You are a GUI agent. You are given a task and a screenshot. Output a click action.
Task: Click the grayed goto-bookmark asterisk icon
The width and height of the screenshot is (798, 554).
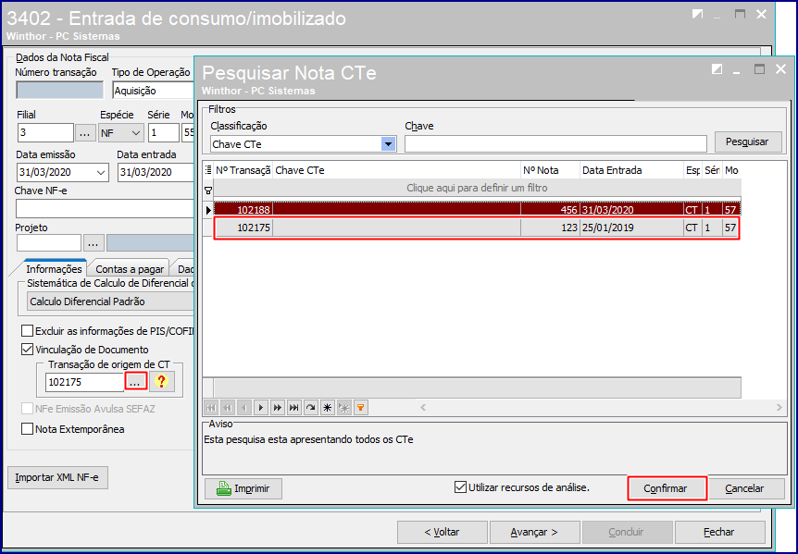point(344,408)
